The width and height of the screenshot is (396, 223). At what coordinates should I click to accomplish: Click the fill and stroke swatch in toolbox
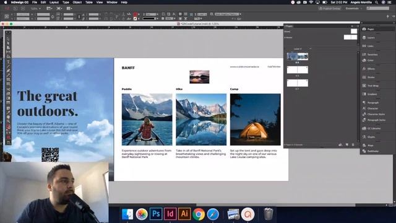point(8,128)
